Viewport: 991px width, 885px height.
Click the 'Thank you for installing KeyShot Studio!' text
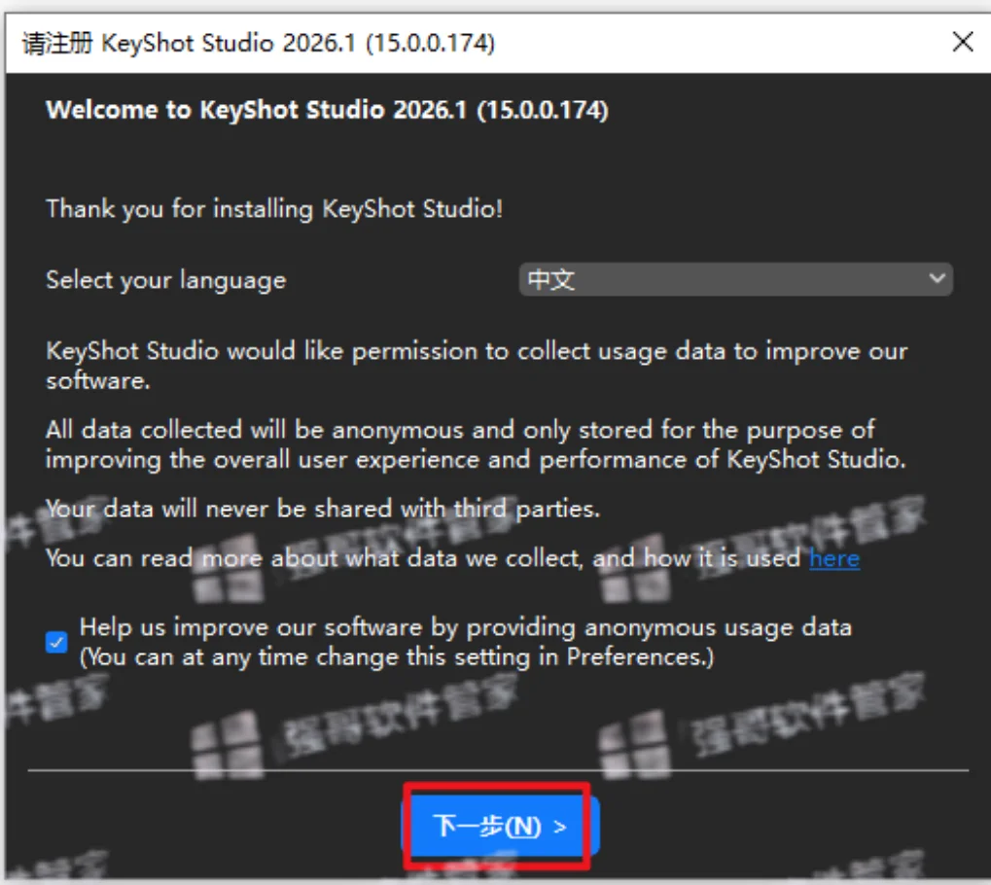[x=274, y=208]
